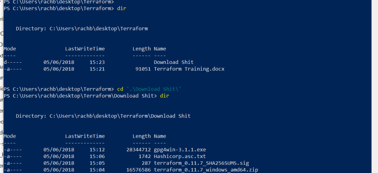Click the file length value 91051
Viewport: 378px width, 173px height.
tap(143, 69)
